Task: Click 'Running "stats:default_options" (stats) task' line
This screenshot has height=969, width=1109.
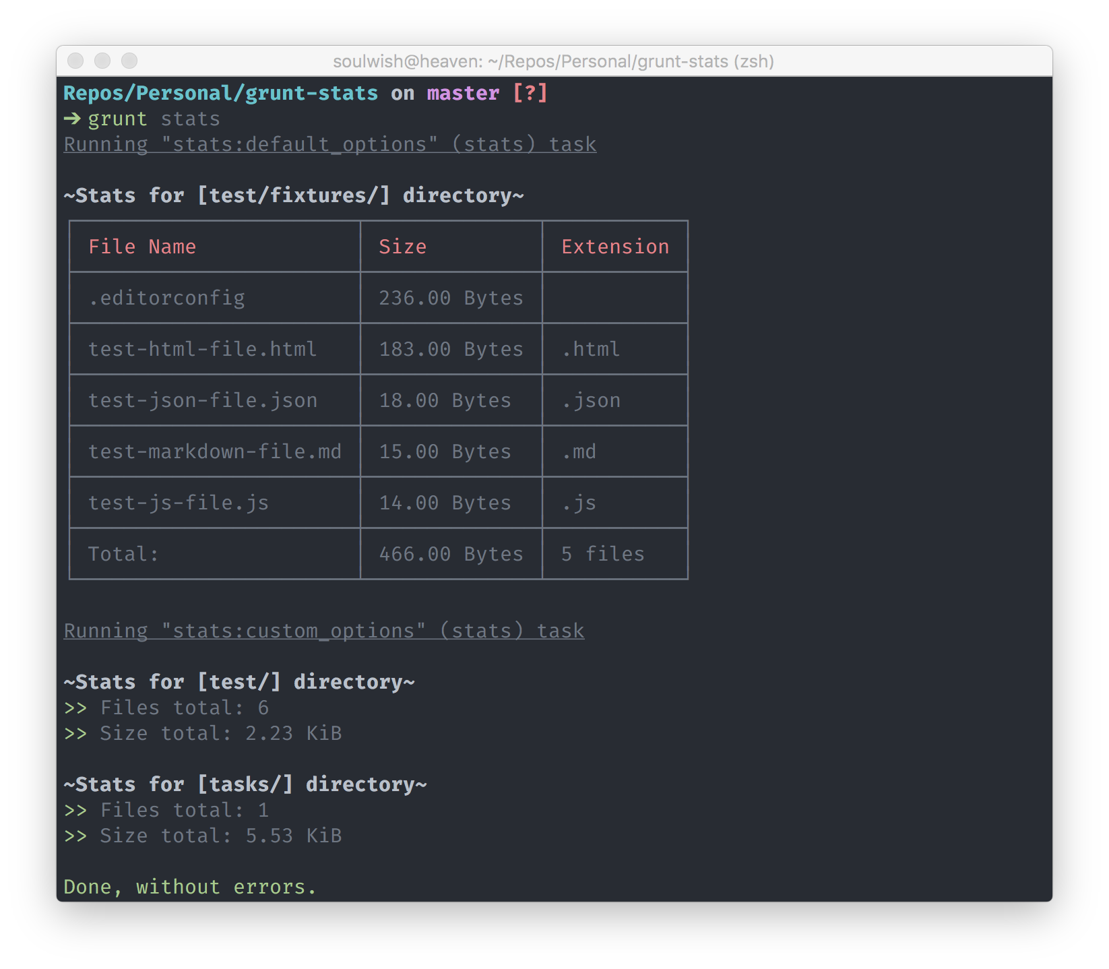Action: pyautogui.click(x=330, y=144)
